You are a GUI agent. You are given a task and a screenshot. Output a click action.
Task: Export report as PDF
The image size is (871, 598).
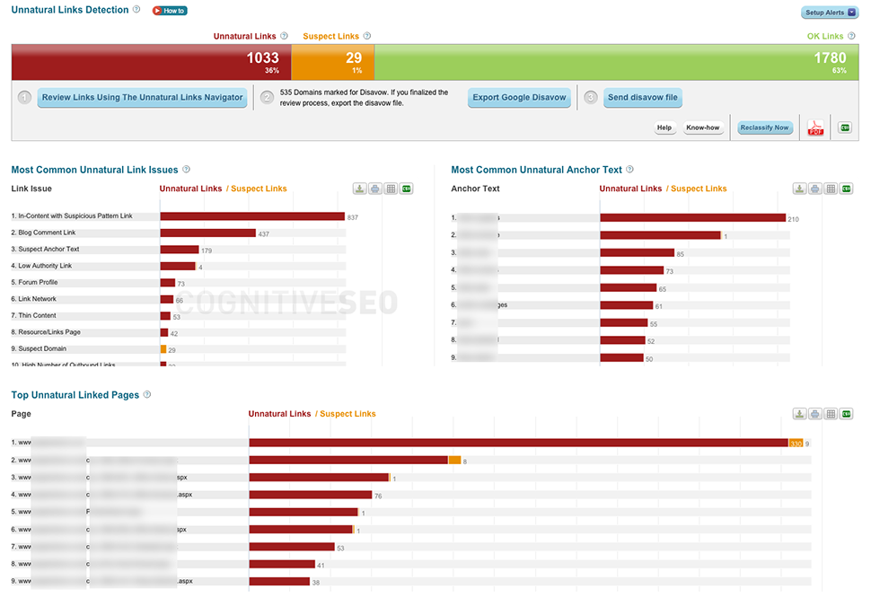(x=815, y=128)
